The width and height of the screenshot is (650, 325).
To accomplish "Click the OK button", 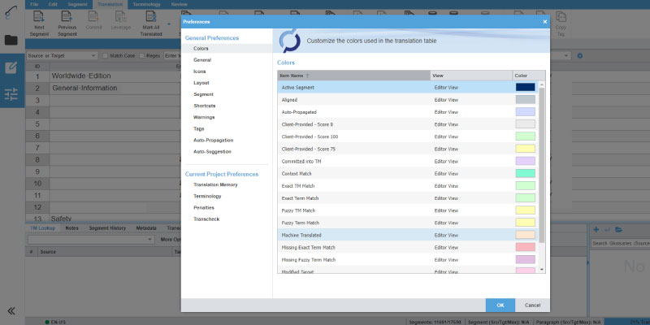I will tap(500, 305).
